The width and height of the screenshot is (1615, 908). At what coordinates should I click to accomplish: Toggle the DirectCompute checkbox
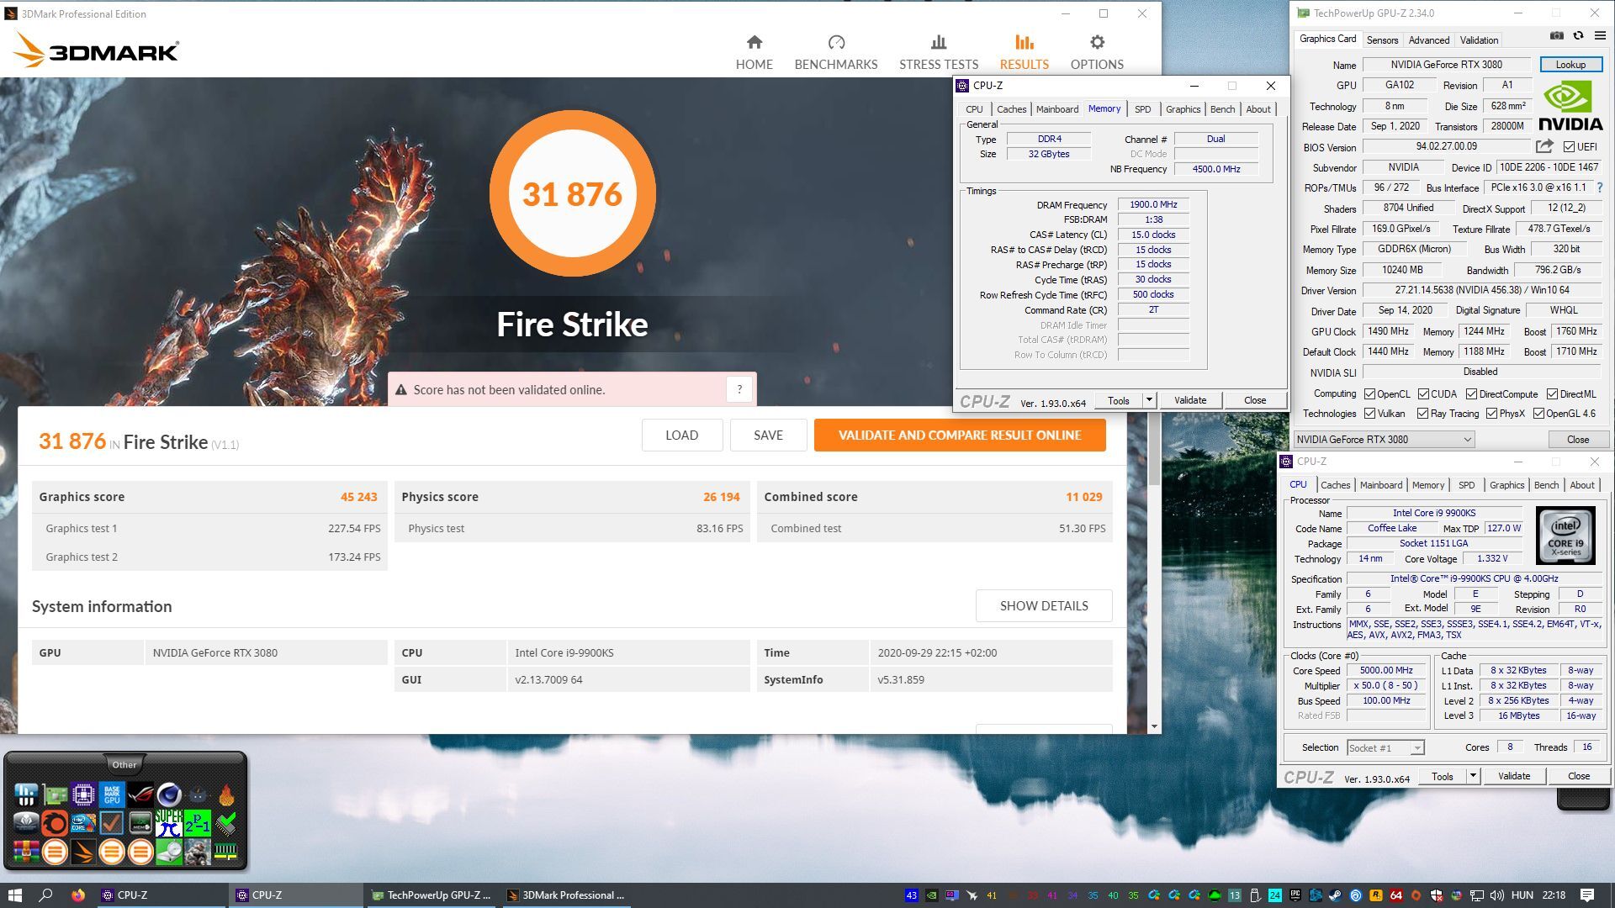click(x=1471, y=393)
